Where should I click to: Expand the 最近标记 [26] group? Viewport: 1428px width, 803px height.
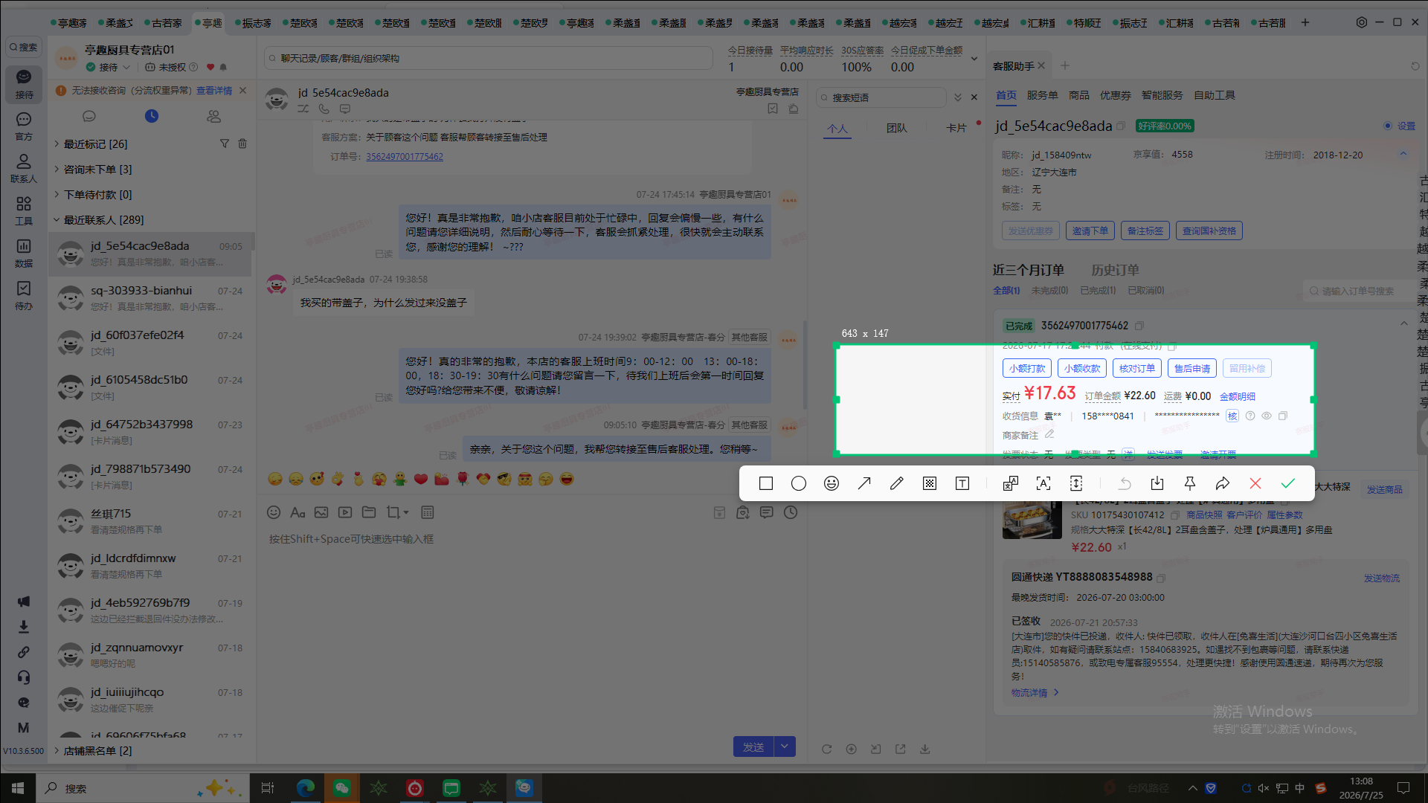pos(95,144)
